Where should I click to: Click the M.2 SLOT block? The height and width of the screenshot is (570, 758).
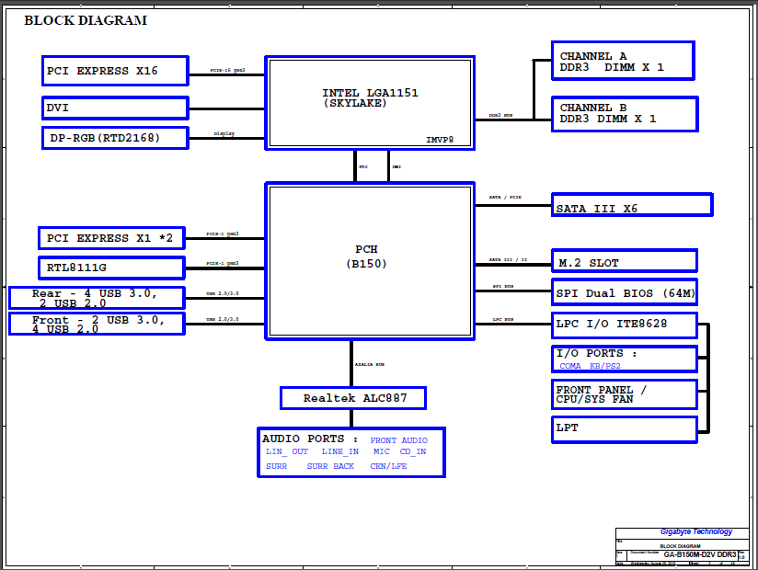pyautogui.click(x=624, y=261)
